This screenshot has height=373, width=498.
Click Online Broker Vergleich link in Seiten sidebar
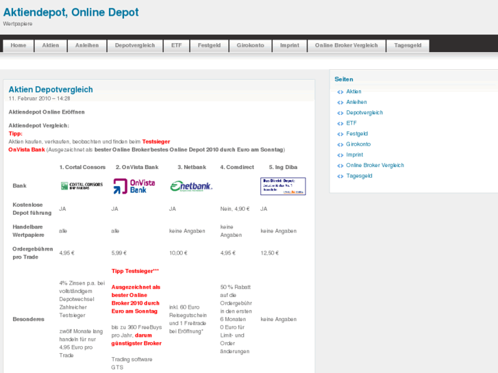tap(375, 165)
